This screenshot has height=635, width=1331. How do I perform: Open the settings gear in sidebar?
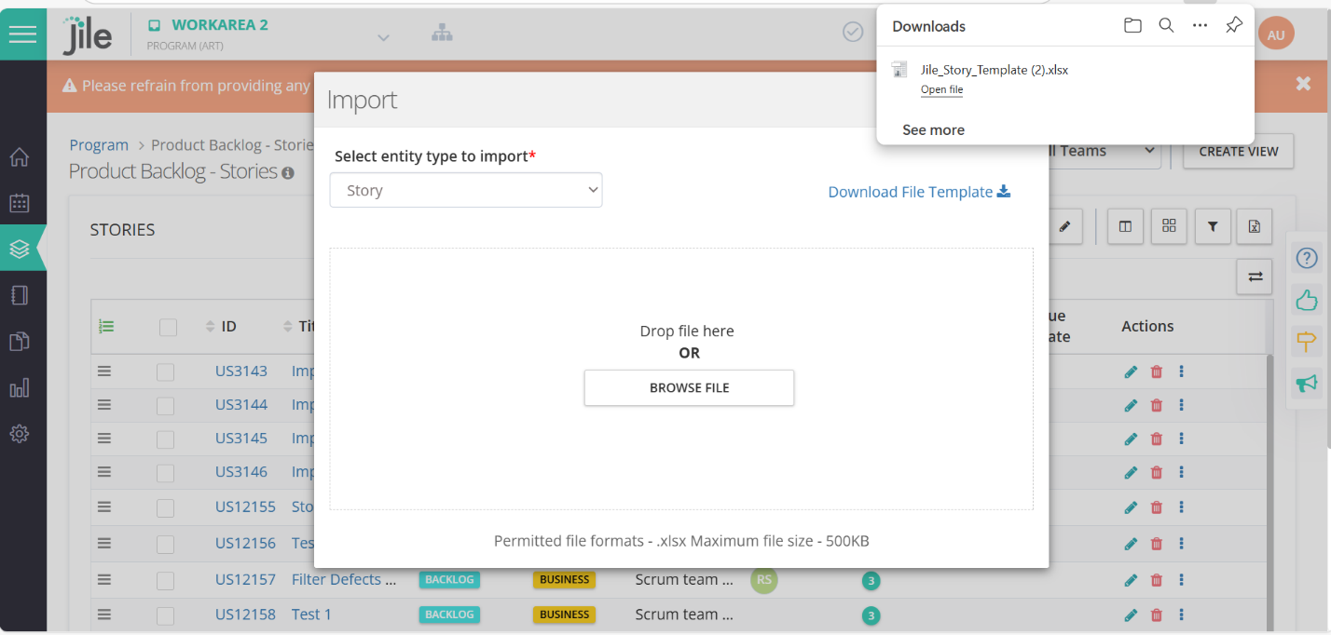[x=20, y=434]
